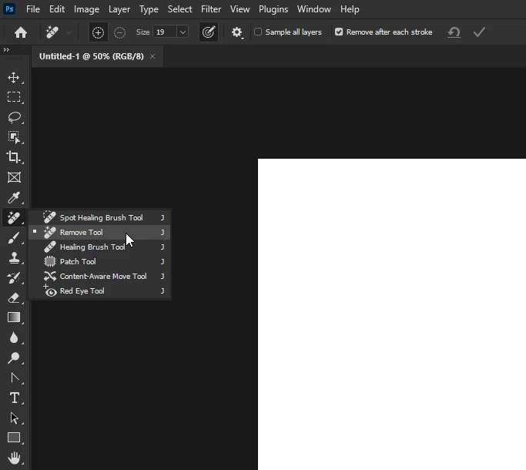Choose Content-Aware Move Tool from flyout
The height and width of the screenshot is (470, 526).
pyautogui.click(x=99, y=277)
